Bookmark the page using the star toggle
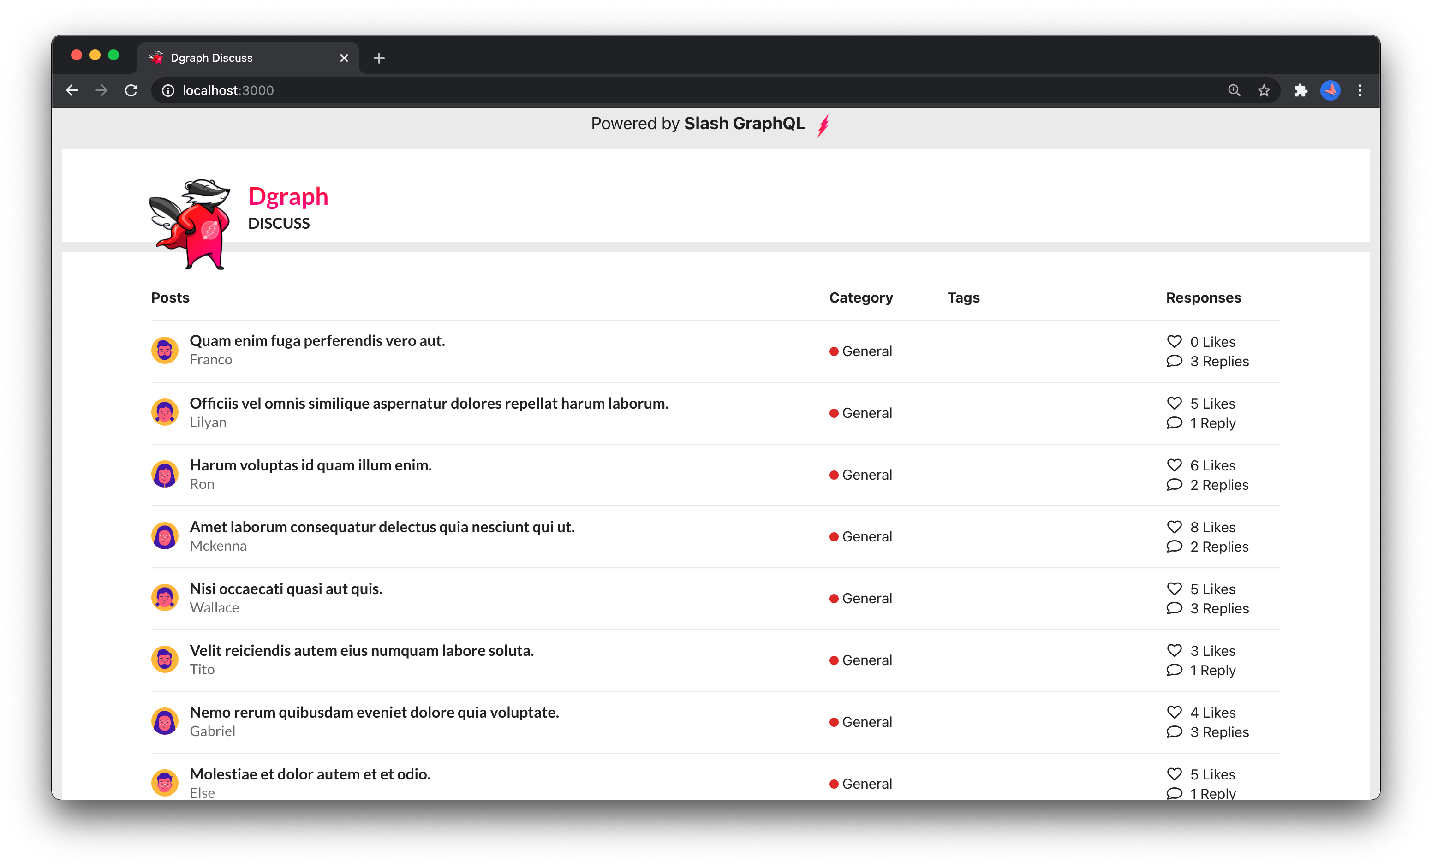The height and width of the screenshot is (868, 1432). pos(1264,91)
